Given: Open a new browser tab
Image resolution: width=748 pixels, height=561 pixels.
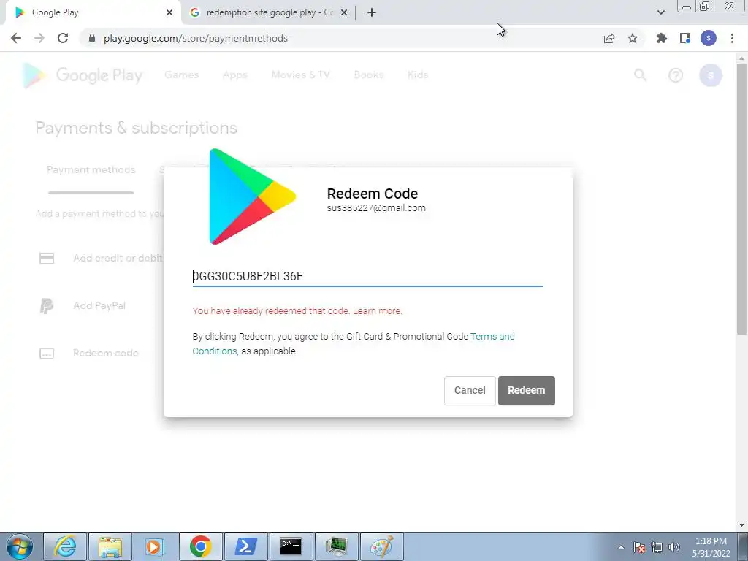Looking at the screenshot, I should click(x=372, y=12).
